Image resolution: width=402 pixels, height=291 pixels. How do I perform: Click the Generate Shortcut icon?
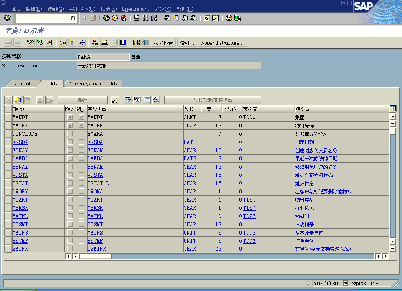216,18
